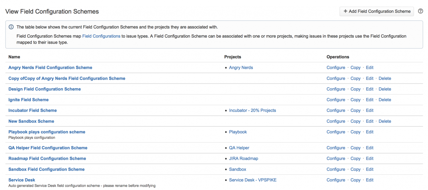Select the Playbook project link
The height and width of the screenshot is (190, 428).
238,132
